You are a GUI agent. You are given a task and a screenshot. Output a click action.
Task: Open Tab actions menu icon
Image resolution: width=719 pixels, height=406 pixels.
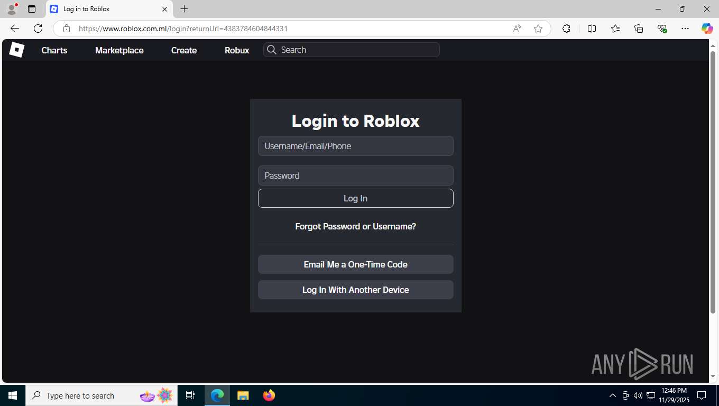pos(32,9)
